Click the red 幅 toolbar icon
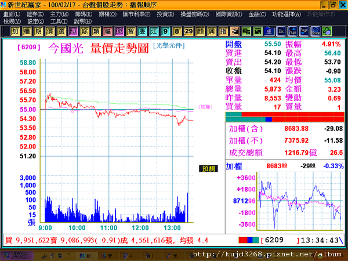348x261 pixels. (107, 31)
